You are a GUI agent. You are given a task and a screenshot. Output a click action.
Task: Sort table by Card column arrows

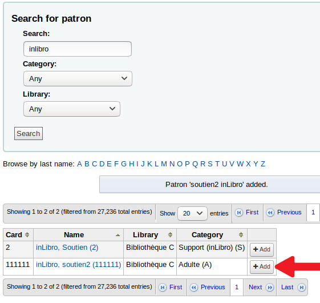[27, 234]
